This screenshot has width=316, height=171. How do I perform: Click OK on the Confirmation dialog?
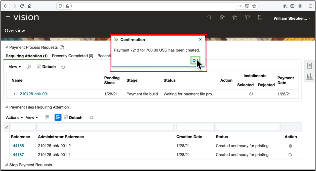195,60
